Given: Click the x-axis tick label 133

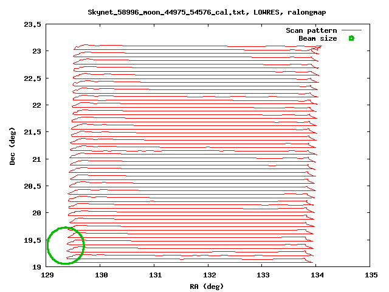Looking at the screenshot, I should coord(263,275).
